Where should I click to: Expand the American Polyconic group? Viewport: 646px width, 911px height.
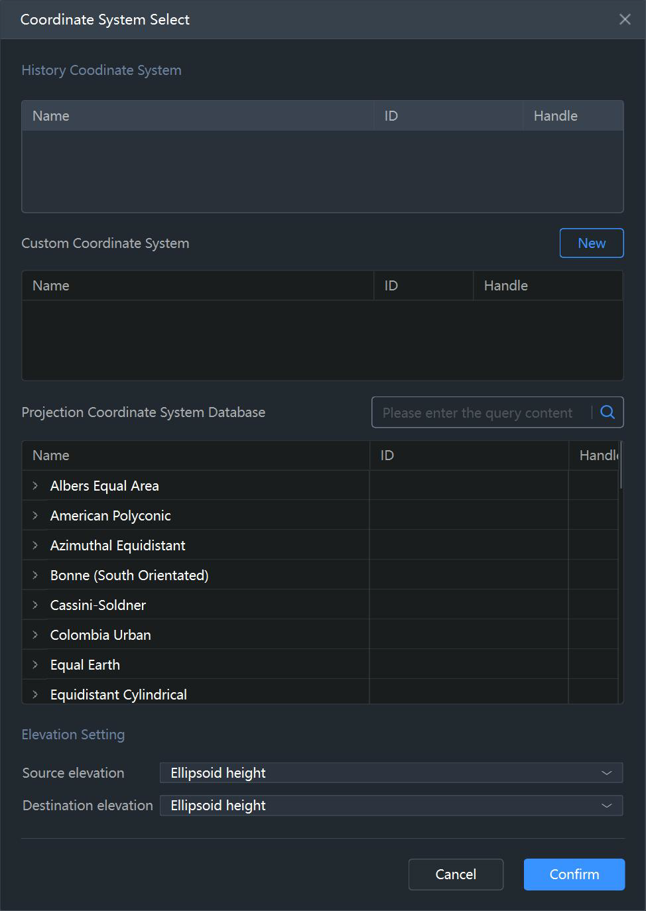(35, 515)
